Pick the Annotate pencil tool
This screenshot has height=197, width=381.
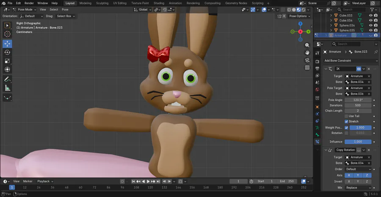point(7,79)
